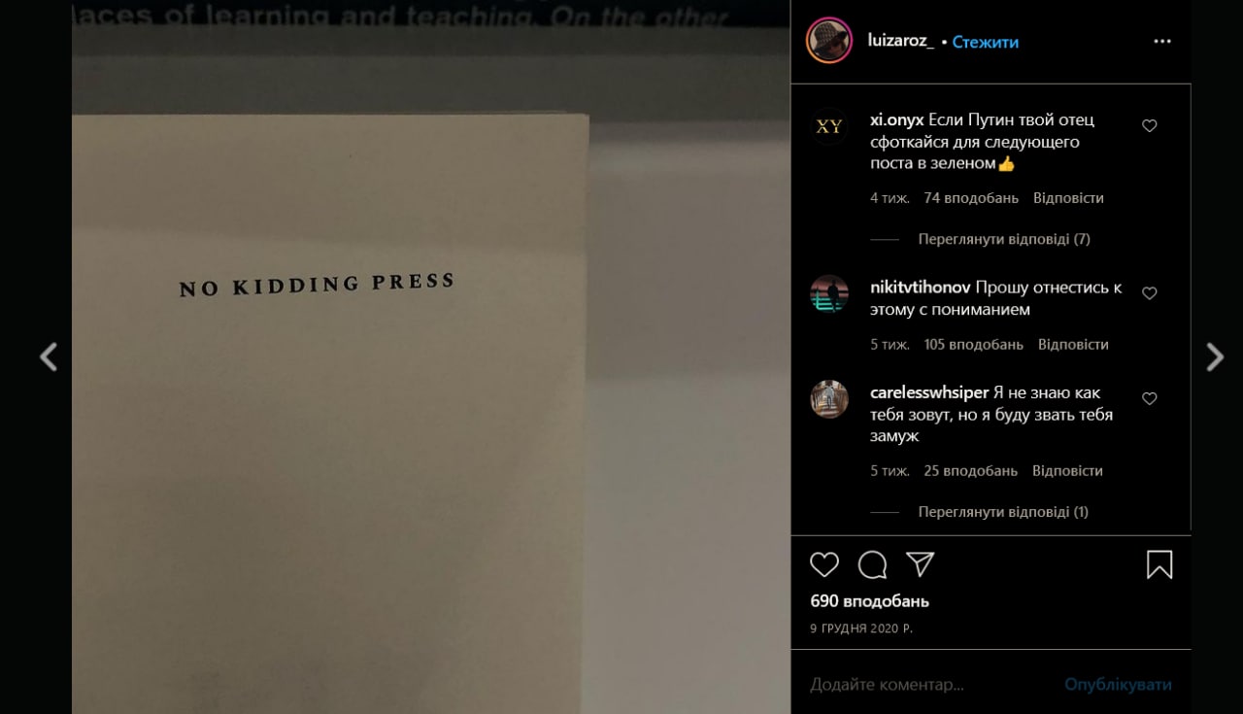Open comment bubble icon under post
The image size is (1243, 714).
coord(872,564)
